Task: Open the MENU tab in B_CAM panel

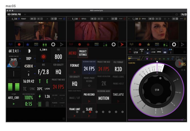Action: tap(72, 53)
